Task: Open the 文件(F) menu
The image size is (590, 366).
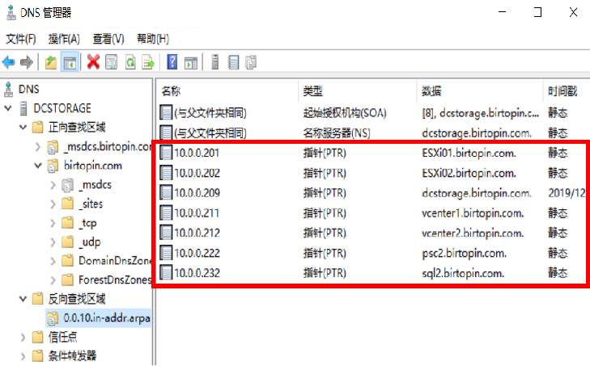Action: [x=21, y=39]
